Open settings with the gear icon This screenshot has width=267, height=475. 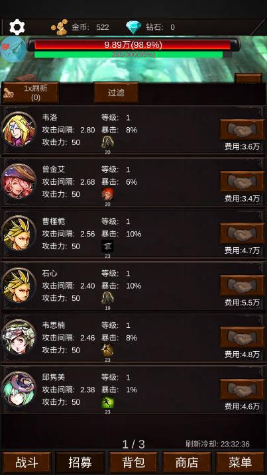pyautogui.click(x=17, y=27)
